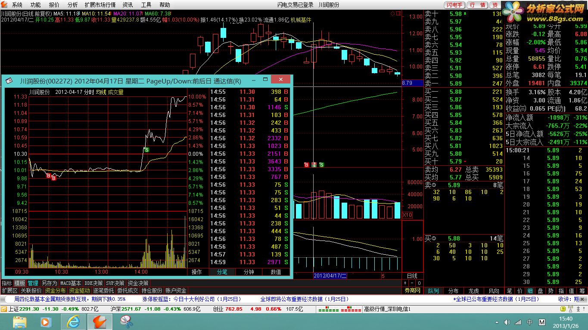Select the 模板 tab

(x=20, y=283)
